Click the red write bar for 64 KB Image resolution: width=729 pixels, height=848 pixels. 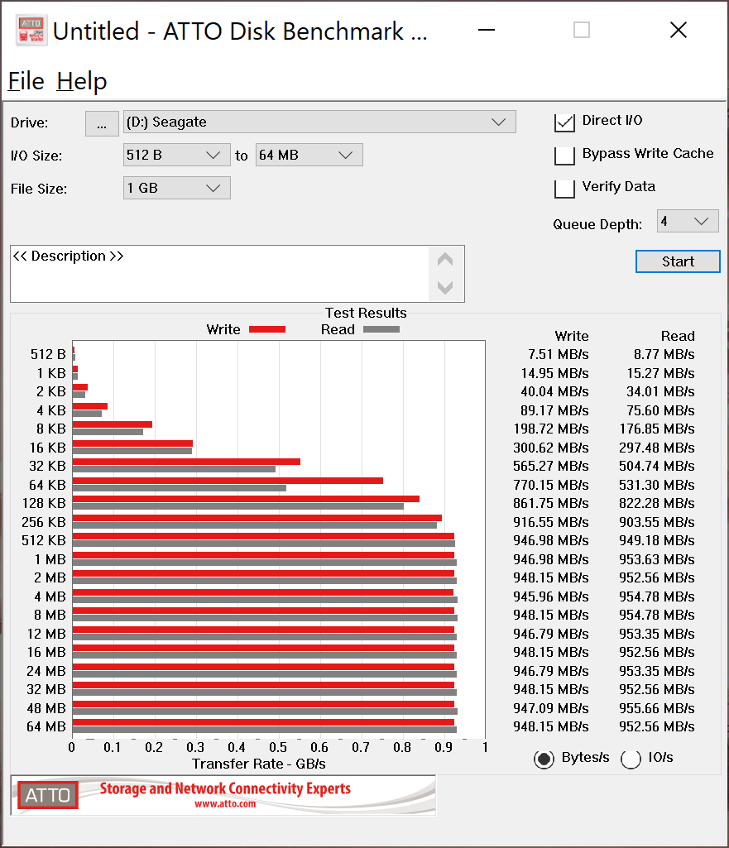228,481
